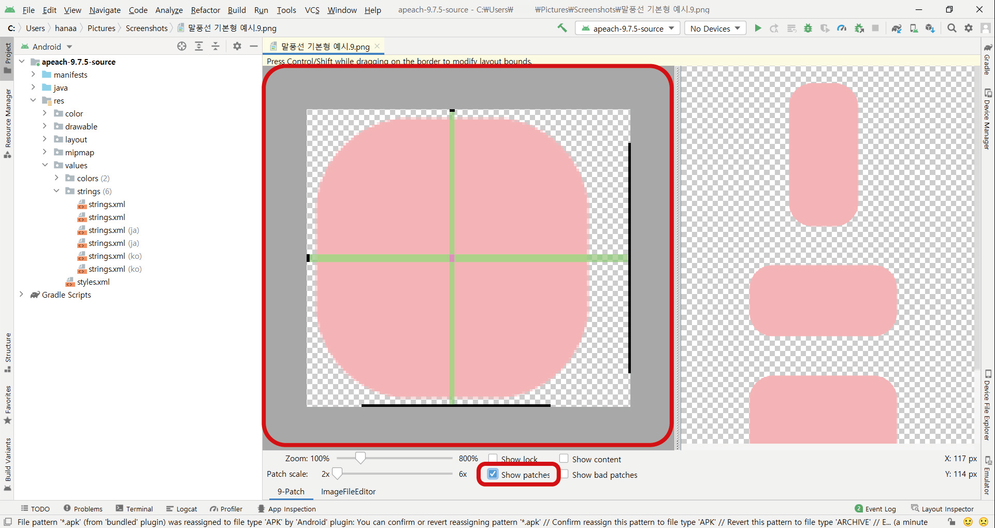The image size is (995, 528).
Task: Open apeach-9.7.5-source run configuration dropdown
Action: (628, 28)
